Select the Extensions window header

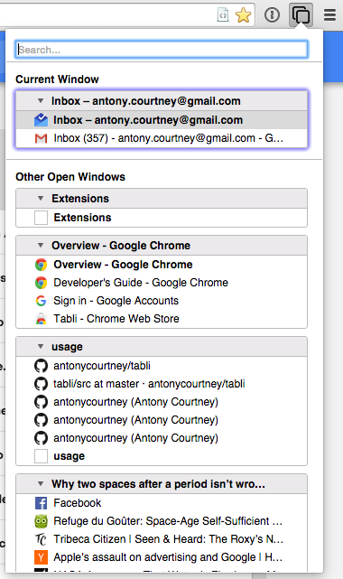tap(162, 199)
